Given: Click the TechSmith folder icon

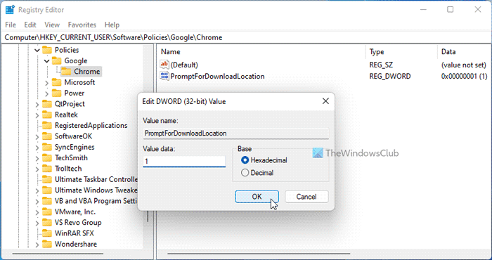Looking at the screenshot, I should (47, 157).
